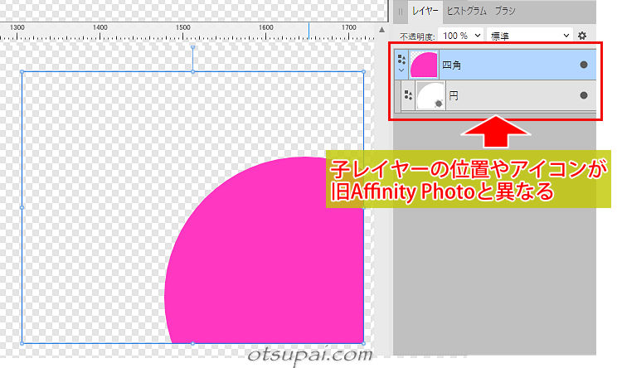
Task: Click the shape type icon on 円 layer
Action: pyautogui.click(x=407, y=96)
